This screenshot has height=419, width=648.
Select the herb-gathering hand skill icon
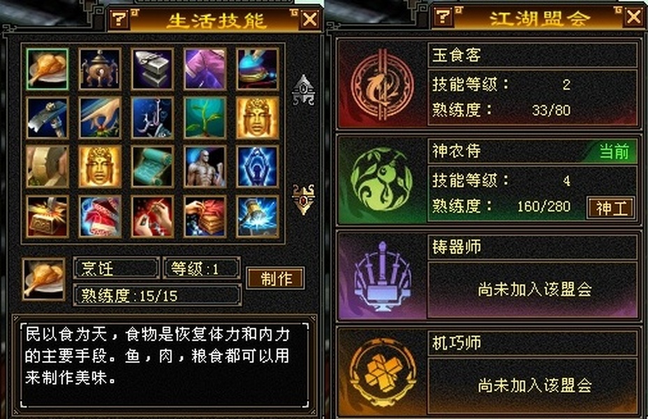100,118
